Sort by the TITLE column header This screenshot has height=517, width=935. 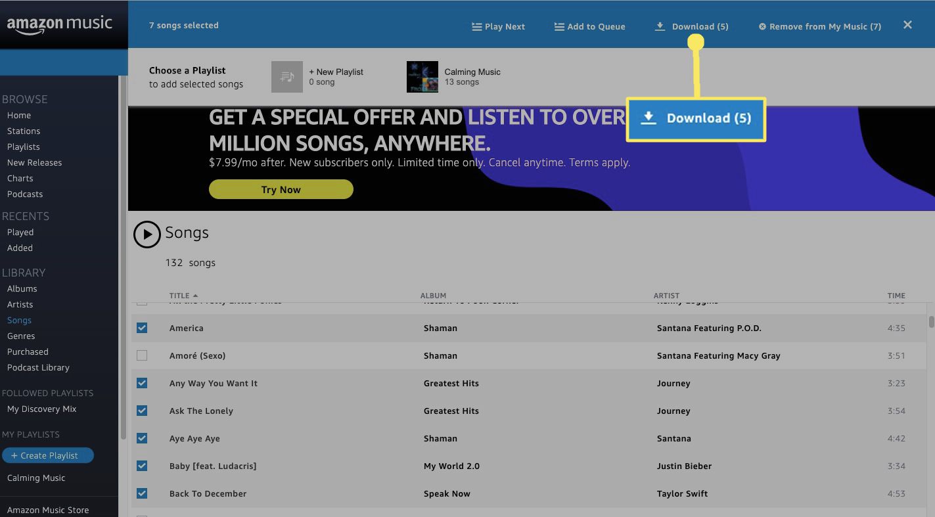pyautogui.click(x=183, y=296)
